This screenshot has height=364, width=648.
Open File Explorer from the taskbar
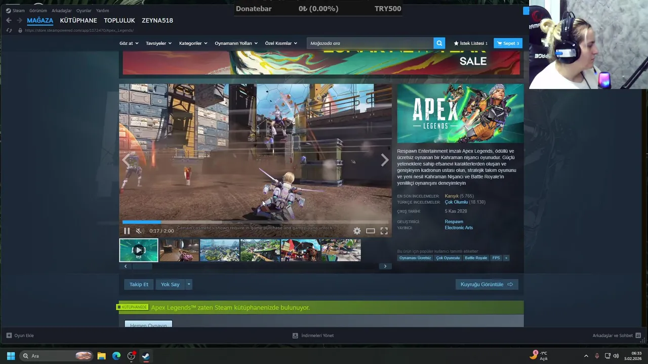pos(101,356)
